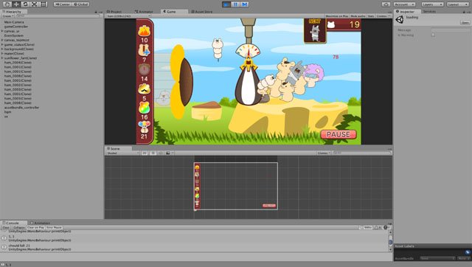Click the stopwatch power-up icon

145,69
